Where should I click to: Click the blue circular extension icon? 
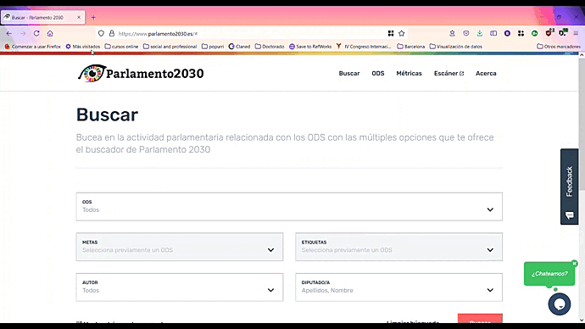click(x=507, y=33)
